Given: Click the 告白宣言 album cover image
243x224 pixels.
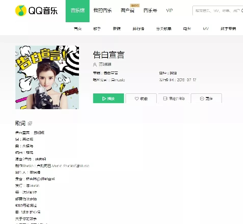Looking at the screenshot, I should [x=47, y=77].
